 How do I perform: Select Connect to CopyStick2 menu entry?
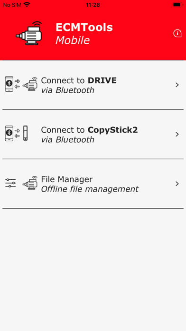click(x=93, y=135)
